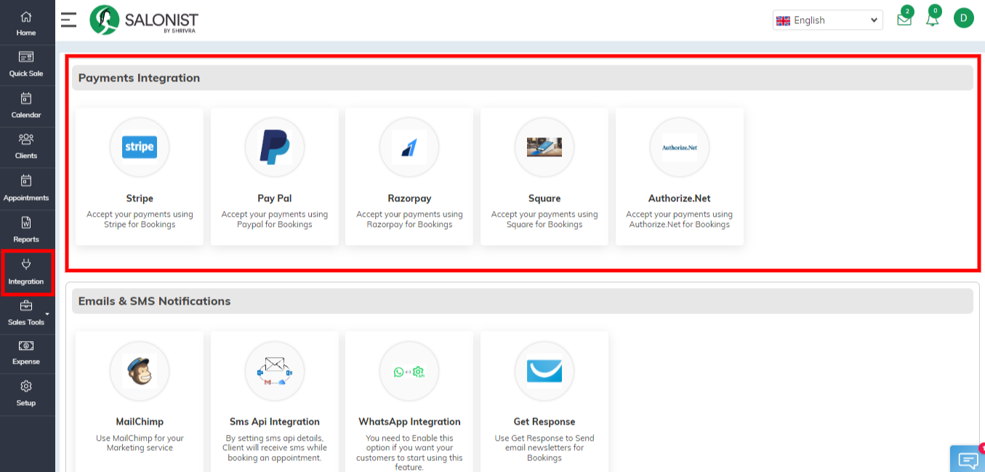Open the Clients section

[x=26, y=146]
